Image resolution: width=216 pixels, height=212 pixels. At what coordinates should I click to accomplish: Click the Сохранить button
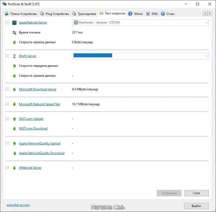(169, 193)
